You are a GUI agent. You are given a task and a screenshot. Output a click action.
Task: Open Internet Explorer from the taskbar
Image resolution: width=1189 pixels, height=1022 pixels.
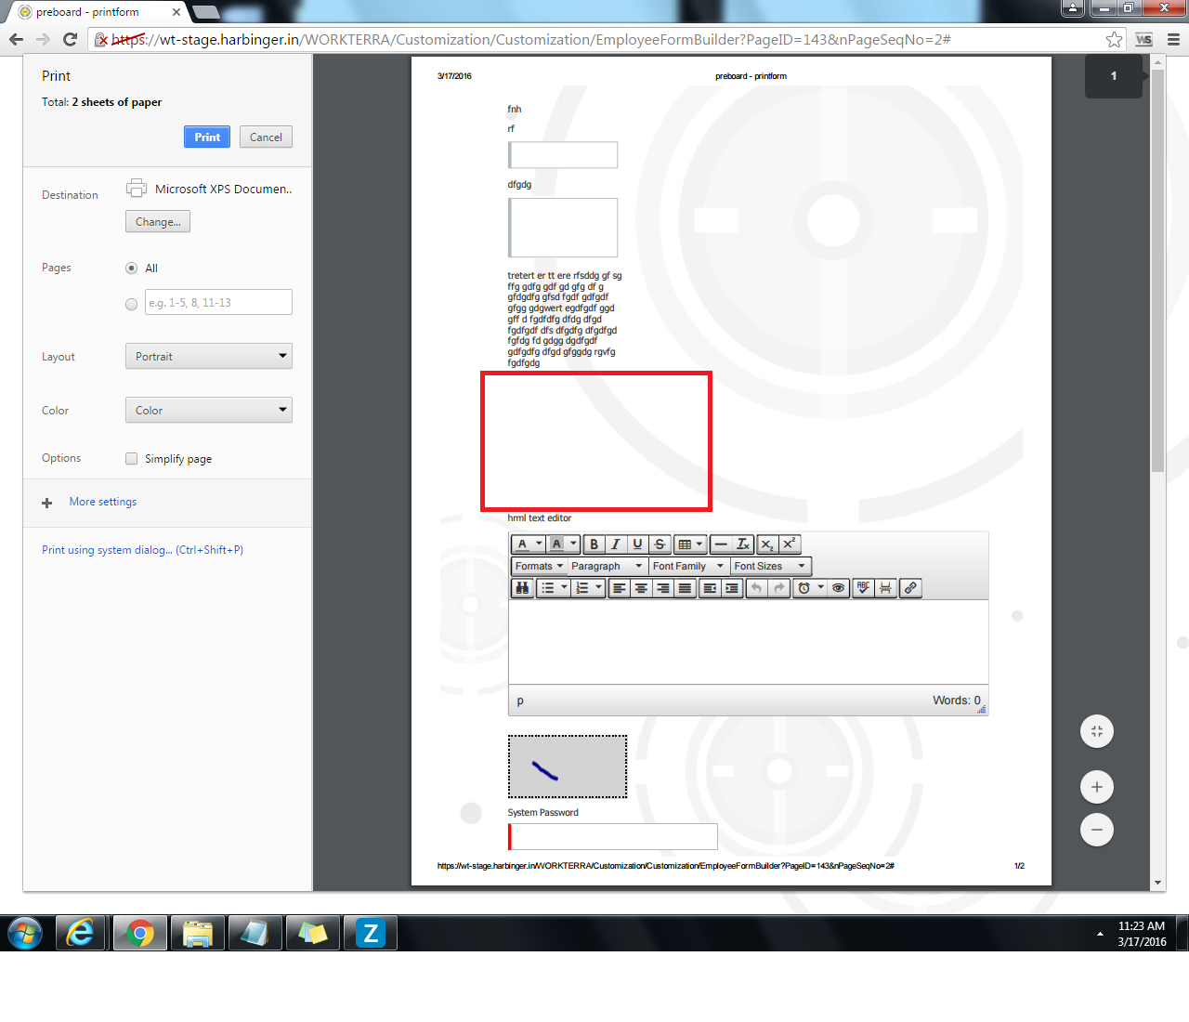click(x=82, y=933)
